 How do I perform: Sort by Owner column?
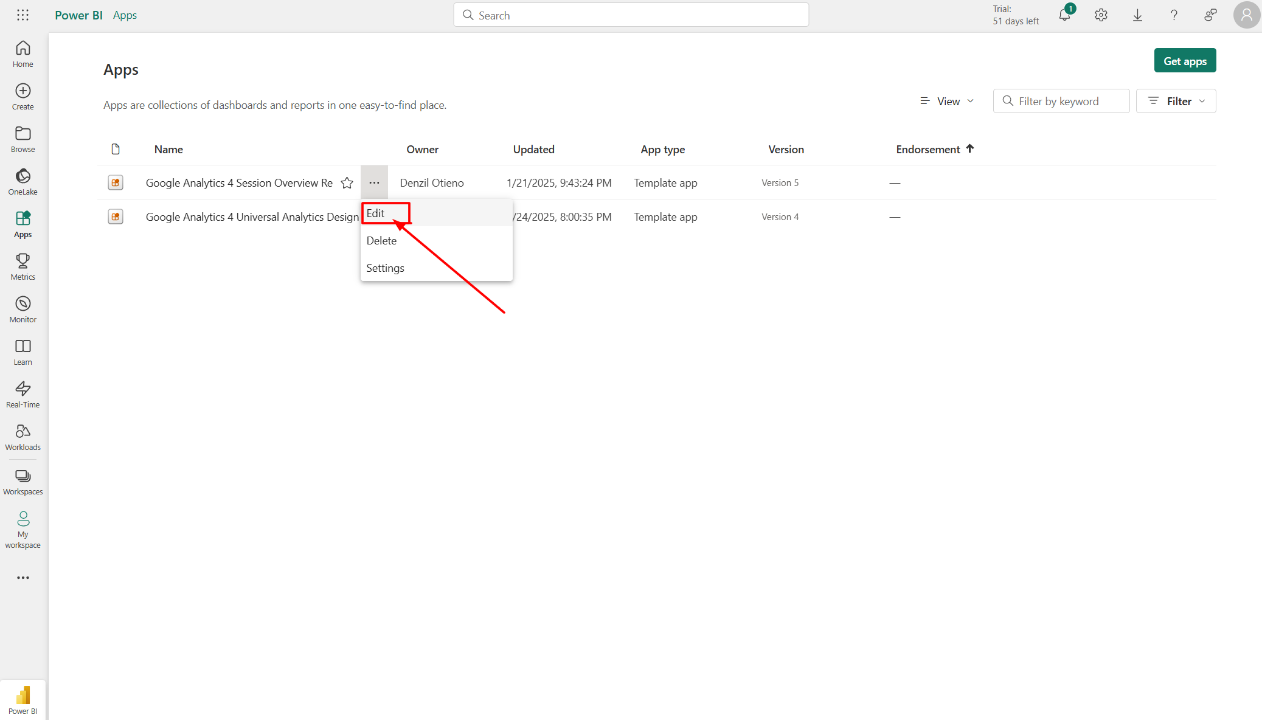click(422, 150)
